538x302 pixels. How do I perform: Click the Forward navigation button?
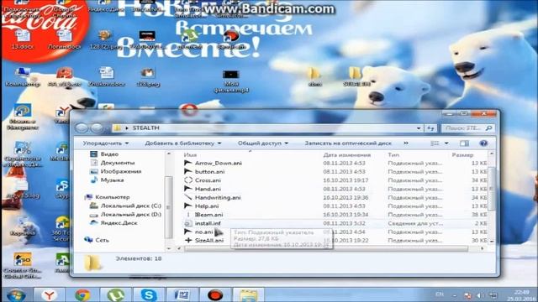(x=97, y=128)
